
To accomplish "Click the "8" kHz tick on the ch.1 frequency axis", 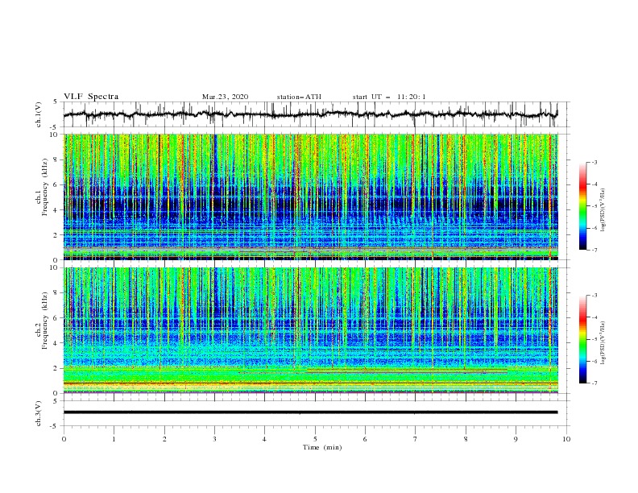I will 56,159.
